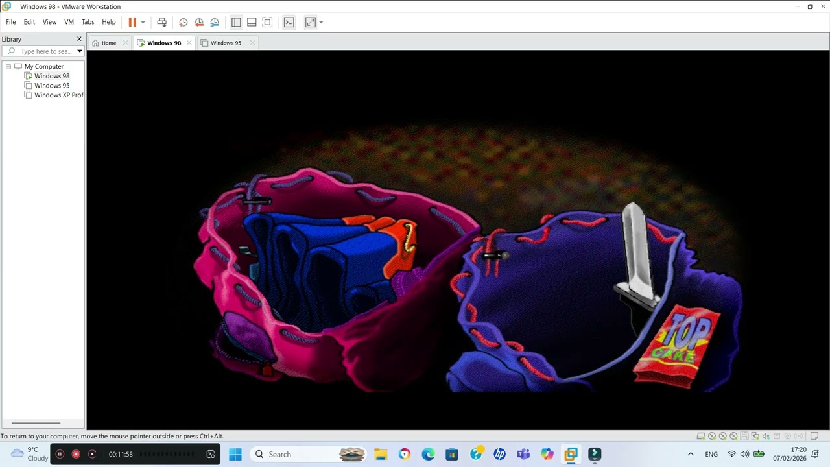The image size is (830, 467).
Task: Open the snapshot manager
Action: (x=215, y=22)
